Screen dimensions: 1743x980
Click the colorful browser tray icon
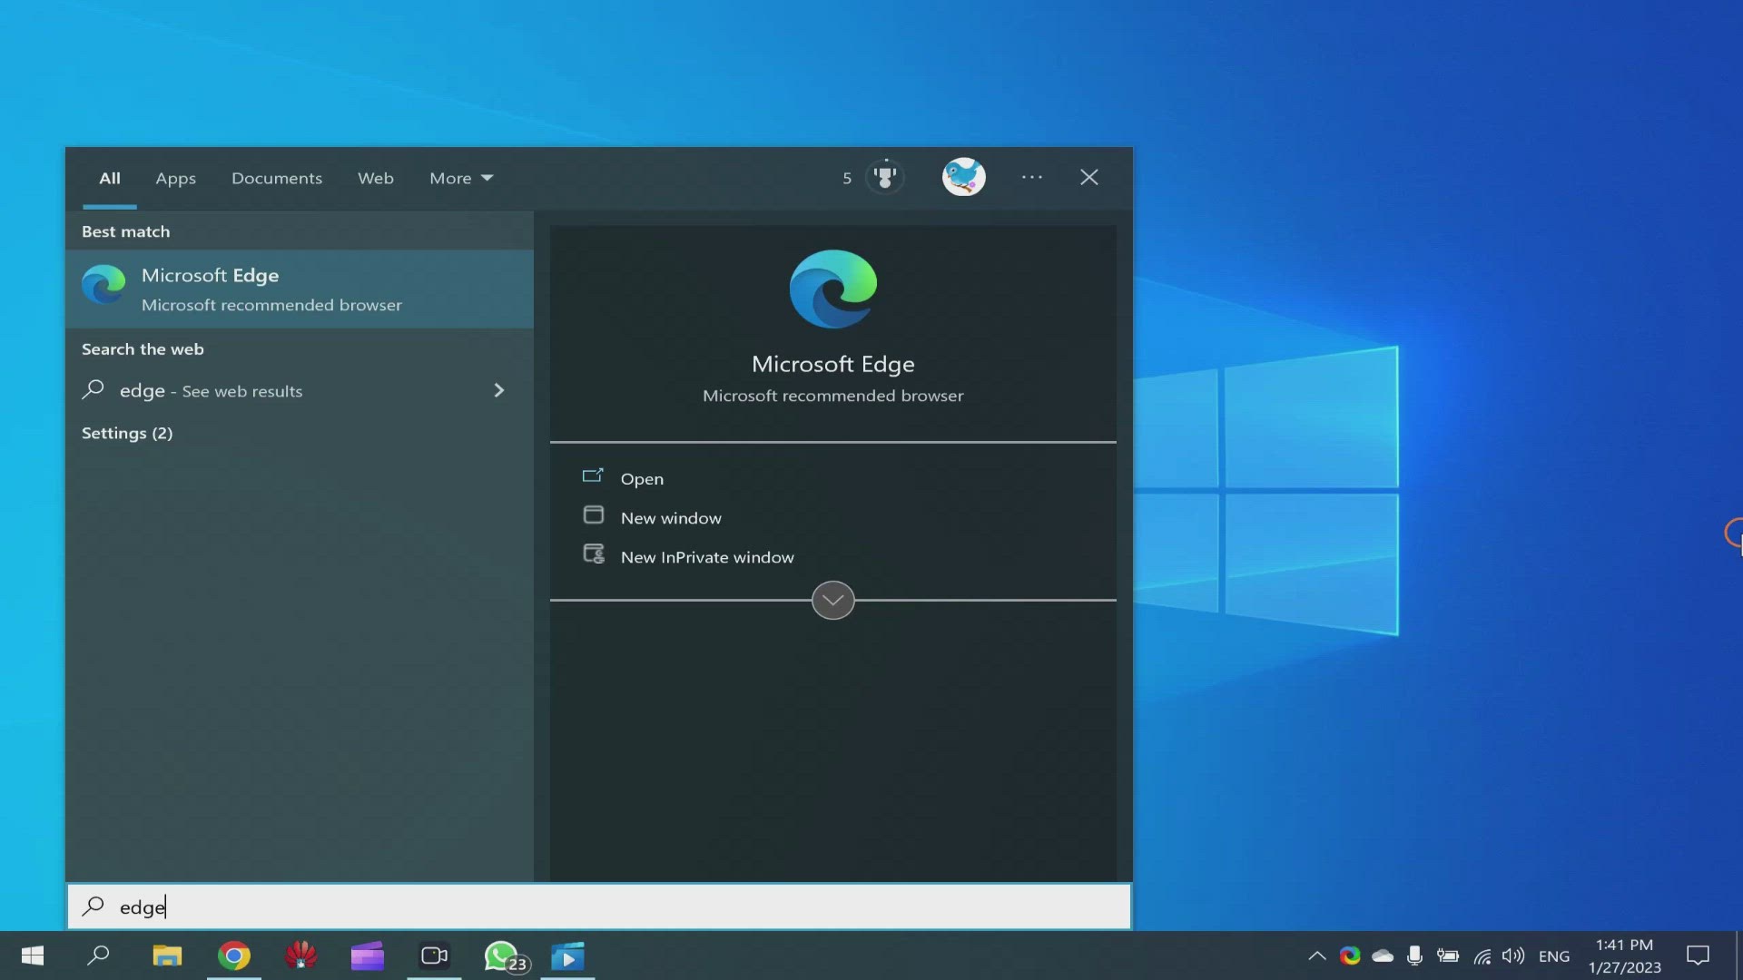point(1350,955)
